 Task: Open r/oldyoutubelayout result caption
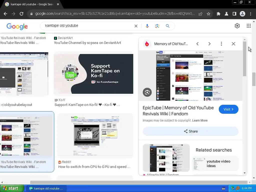16,105
